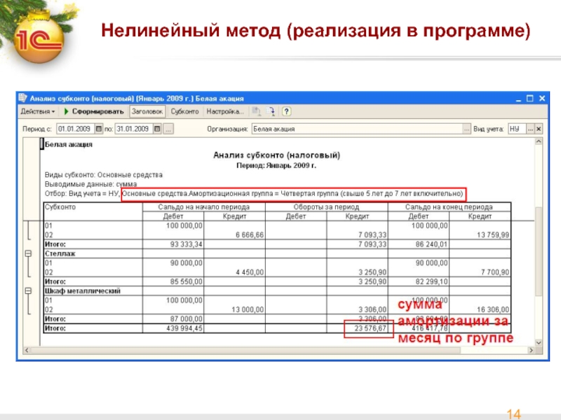Screen dimensions: 561x420
Task: Click the window title bar icon
Action: pyautogui.click(x=23, y=98)
